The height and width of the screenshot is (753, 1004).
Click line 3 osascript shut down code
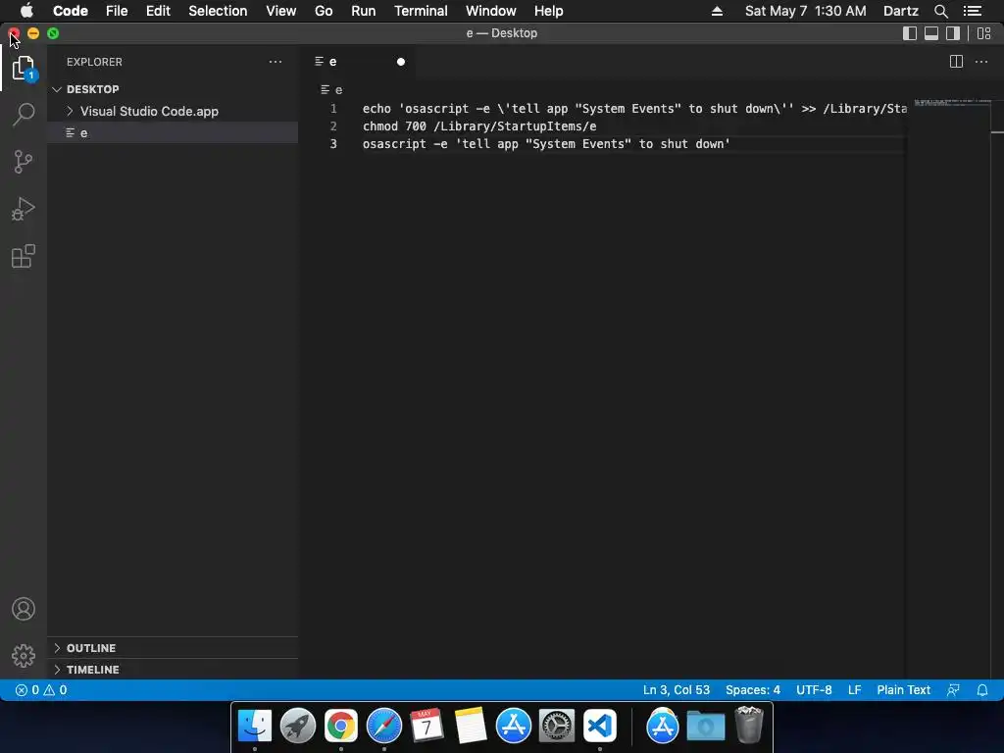546,144
